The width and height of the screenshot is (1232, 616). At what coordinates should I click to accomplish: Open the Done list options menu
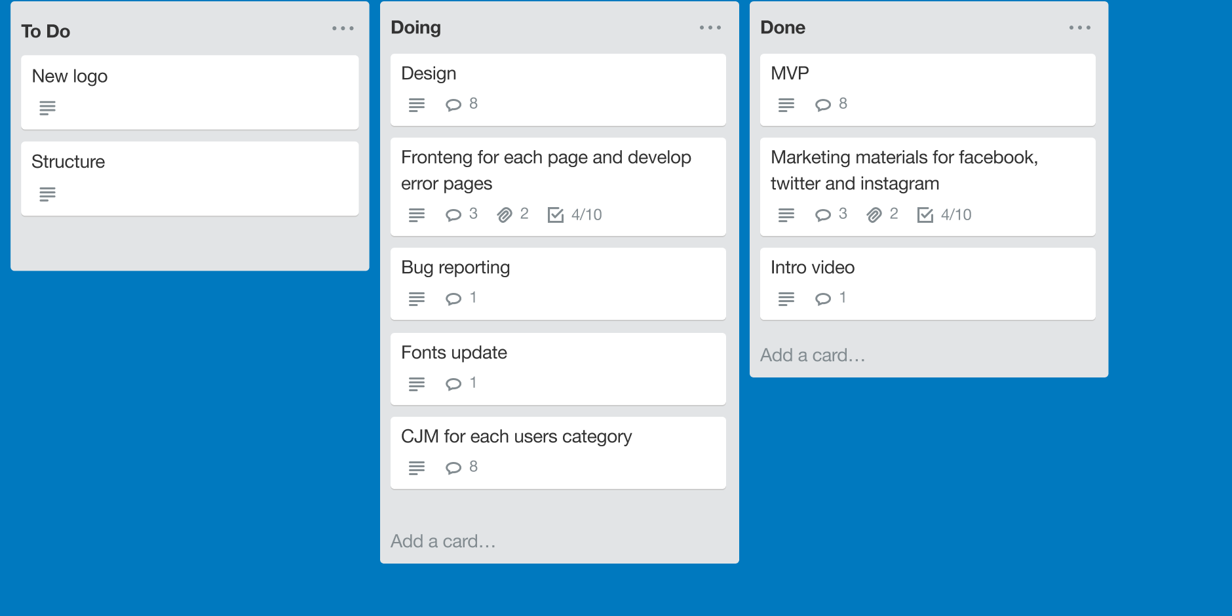1080,28
